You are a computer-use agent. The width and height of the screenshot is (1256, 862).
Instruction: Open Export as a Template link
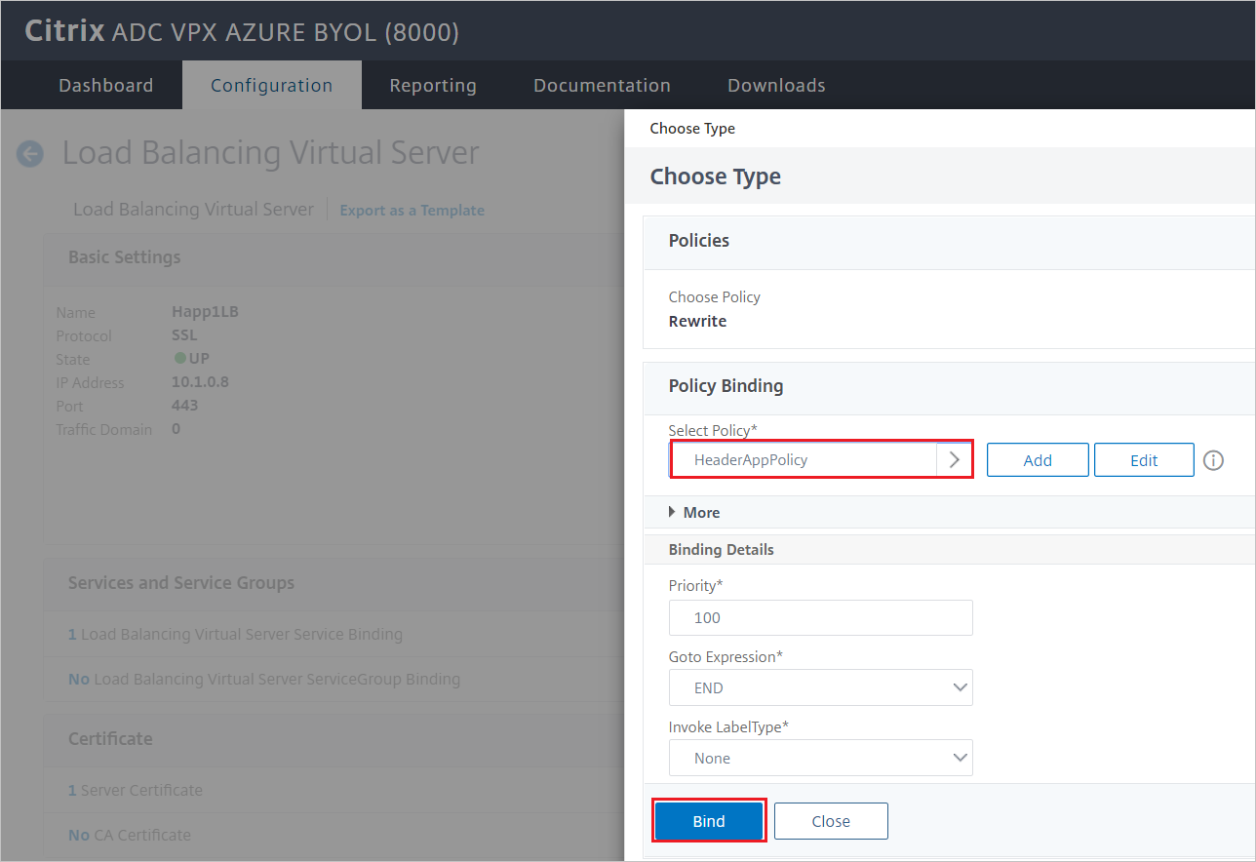coord(412,210)
